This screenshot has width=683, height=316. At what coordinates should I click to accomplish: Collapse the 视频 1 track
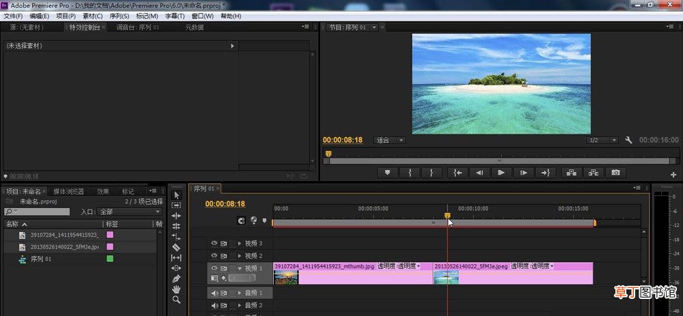pos(240,268)
